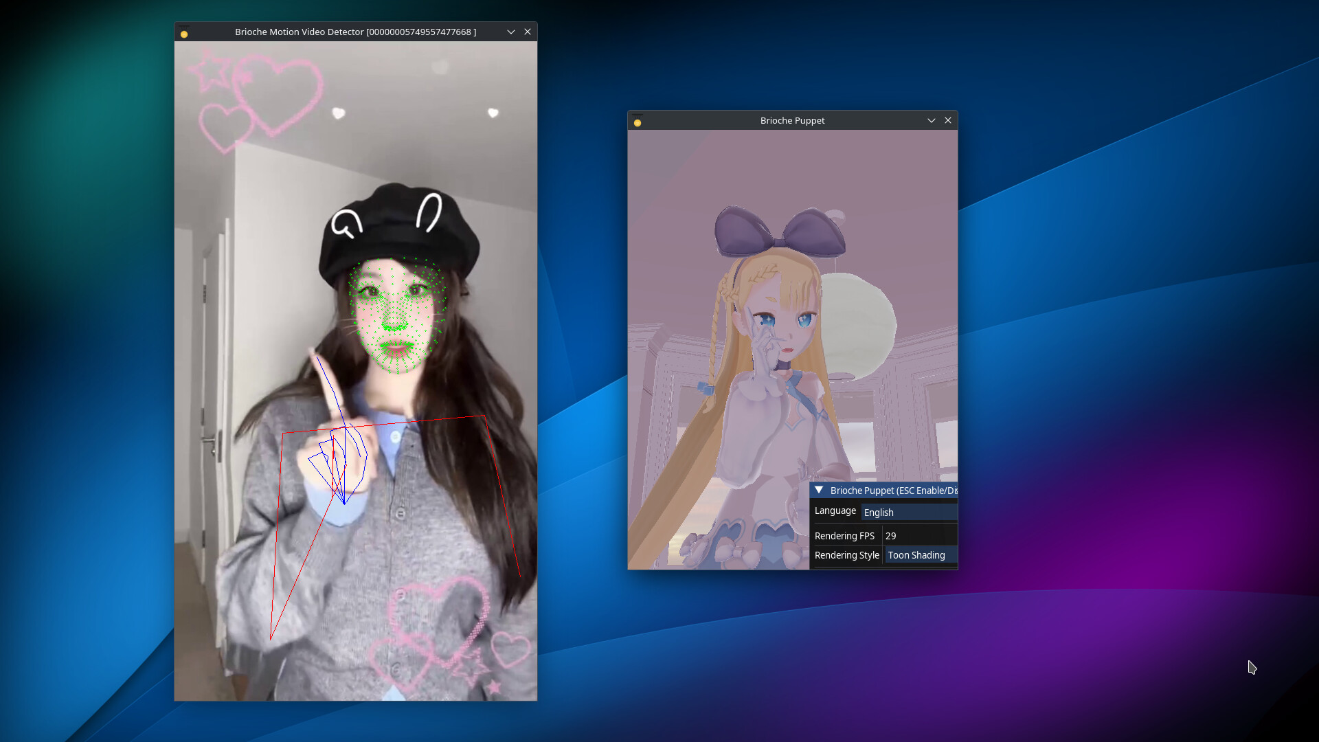Viewport: 1319px width, 742px height.
Task: Toggle the puppet panel via ESC Enable/Disable header
Action: pos(893,490)
